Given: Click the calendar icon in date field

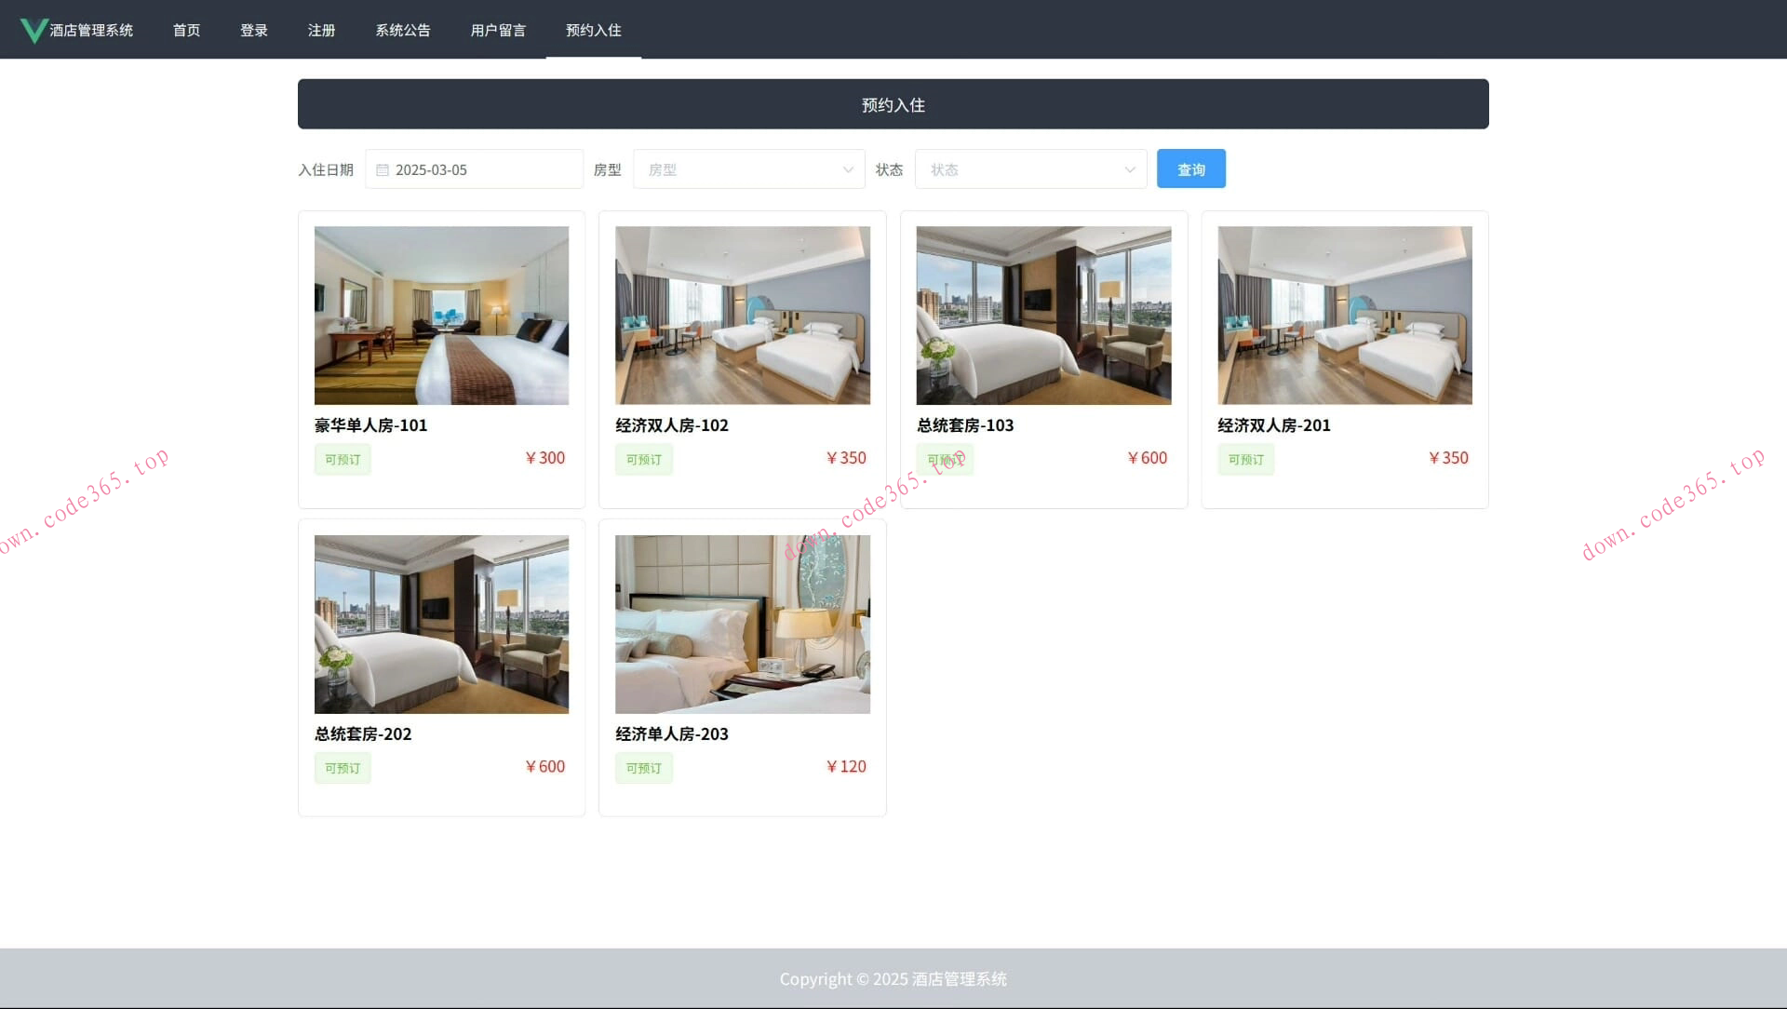Looking at the screenshot, I should 382,169.
